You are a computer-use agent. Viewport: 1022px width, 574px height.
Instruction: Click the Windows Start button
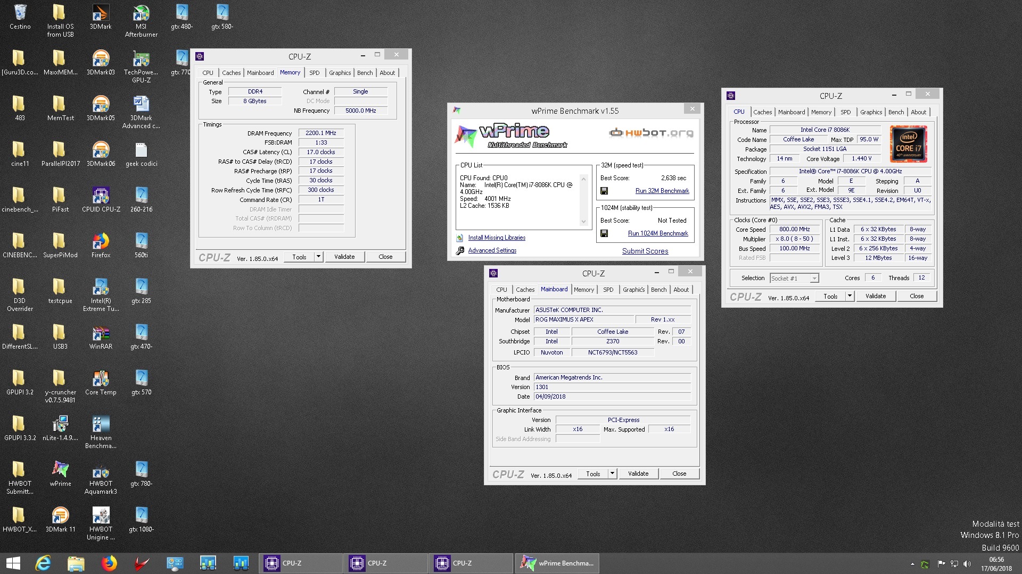[x=13, y=563]
